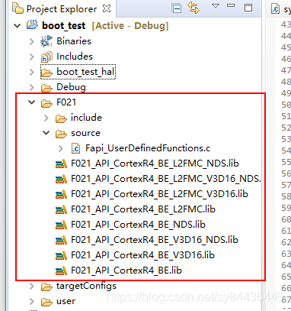This screenshot has width=291, height=311.
Task: Select boot_test project icon
Action: click(32, 25)
